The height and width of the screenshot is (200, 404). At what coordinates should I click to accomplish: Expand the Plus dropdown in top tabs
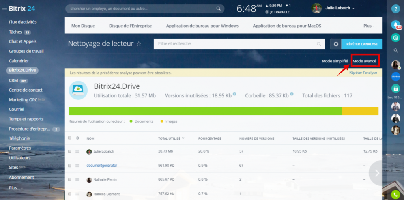[x=369, y=26]
